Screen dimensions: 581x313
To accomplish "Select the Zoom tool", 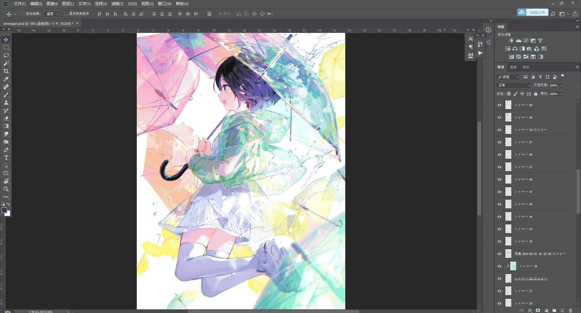I will coord(6,189).
